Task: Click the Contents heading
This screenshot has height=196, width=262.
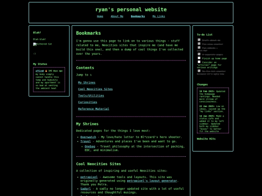Action: pos(85,68)
